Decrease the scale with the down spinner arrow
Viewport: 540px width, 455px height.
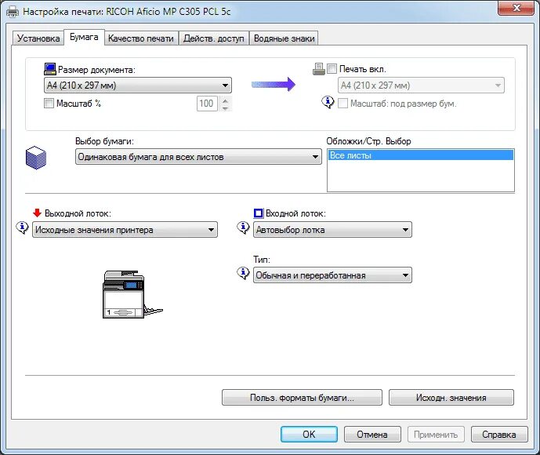pyautogui.click(x=225, y=107)
